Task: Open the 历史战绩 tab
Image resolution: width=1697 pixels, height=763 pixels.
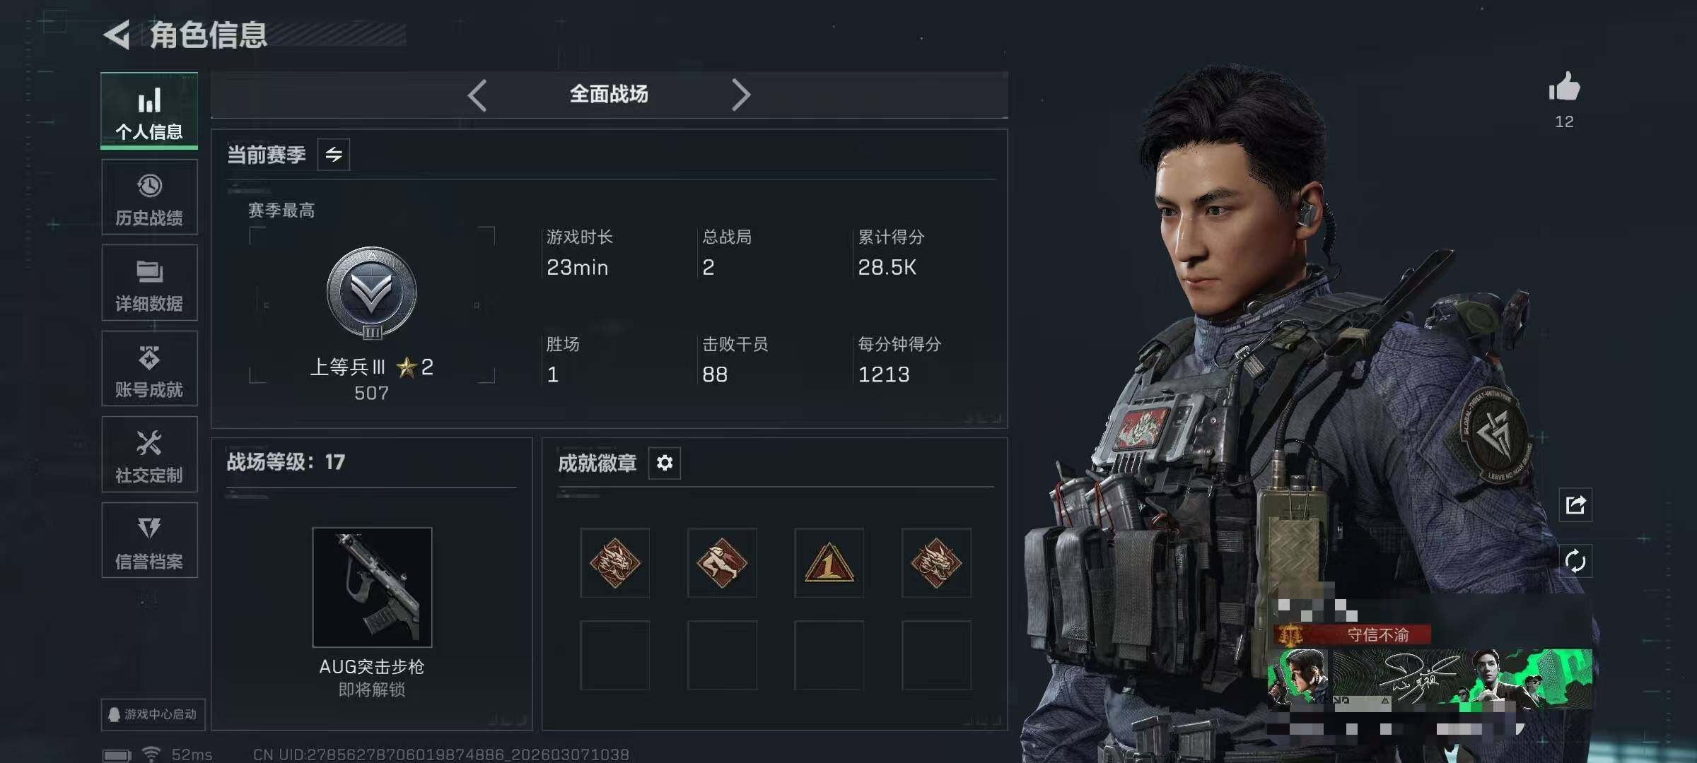Action: (x=149, y=197)
